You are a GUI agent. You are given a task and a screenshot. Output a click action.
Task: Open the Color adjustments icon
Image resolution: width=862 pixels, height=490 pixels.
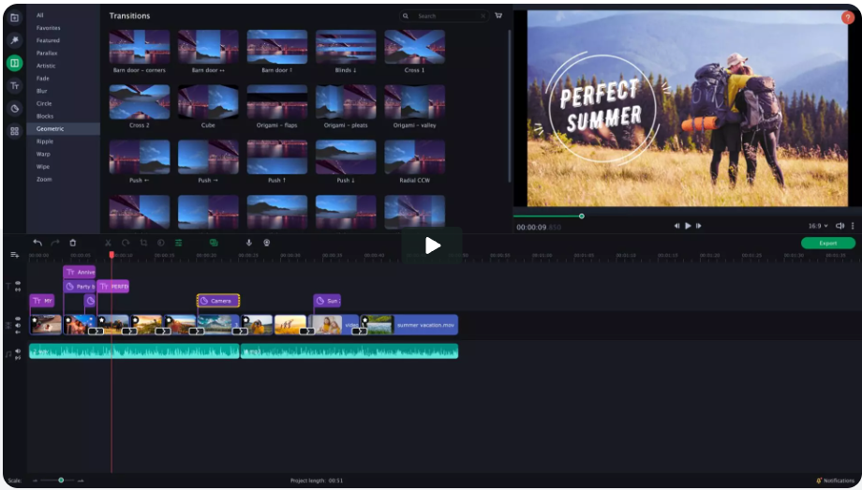pos(161,243)
